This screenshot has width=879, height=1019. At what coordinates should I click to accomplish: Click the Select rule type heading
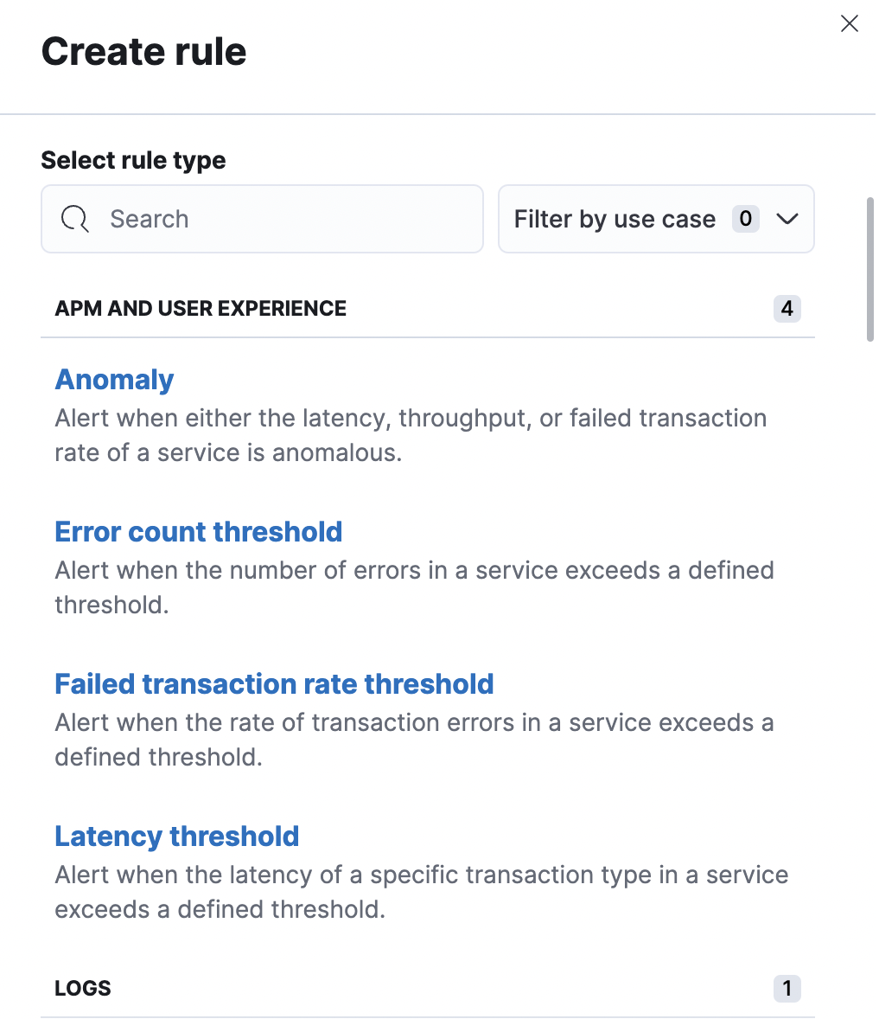pos(133,161)
